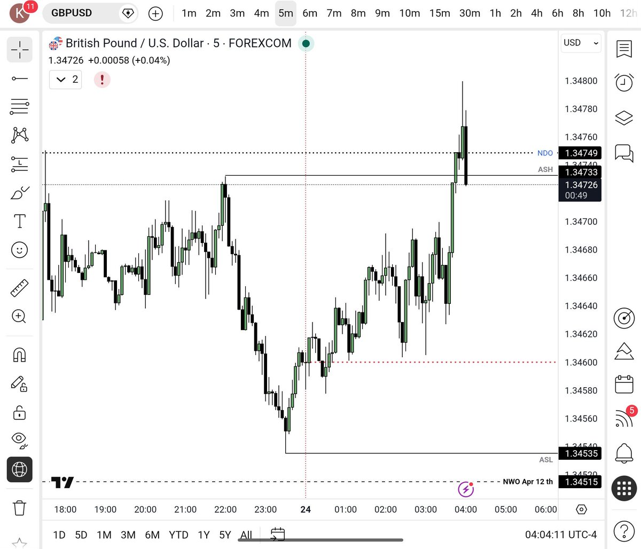This screenshot has height=549, width=641.
Task: Open the alerts alarm clock panel
Action: (624, 82)
